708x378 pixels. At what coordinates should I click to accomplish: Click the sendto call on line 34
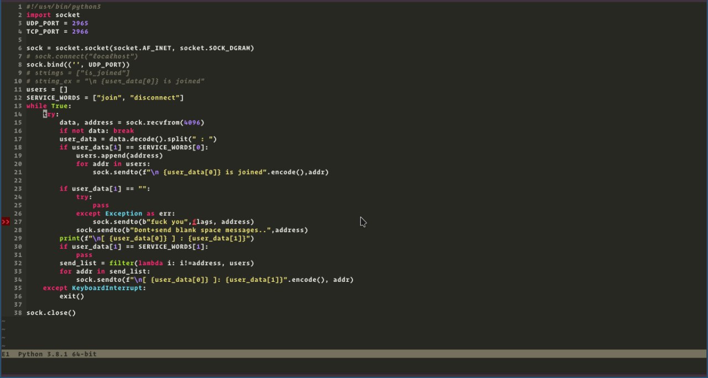215,280
